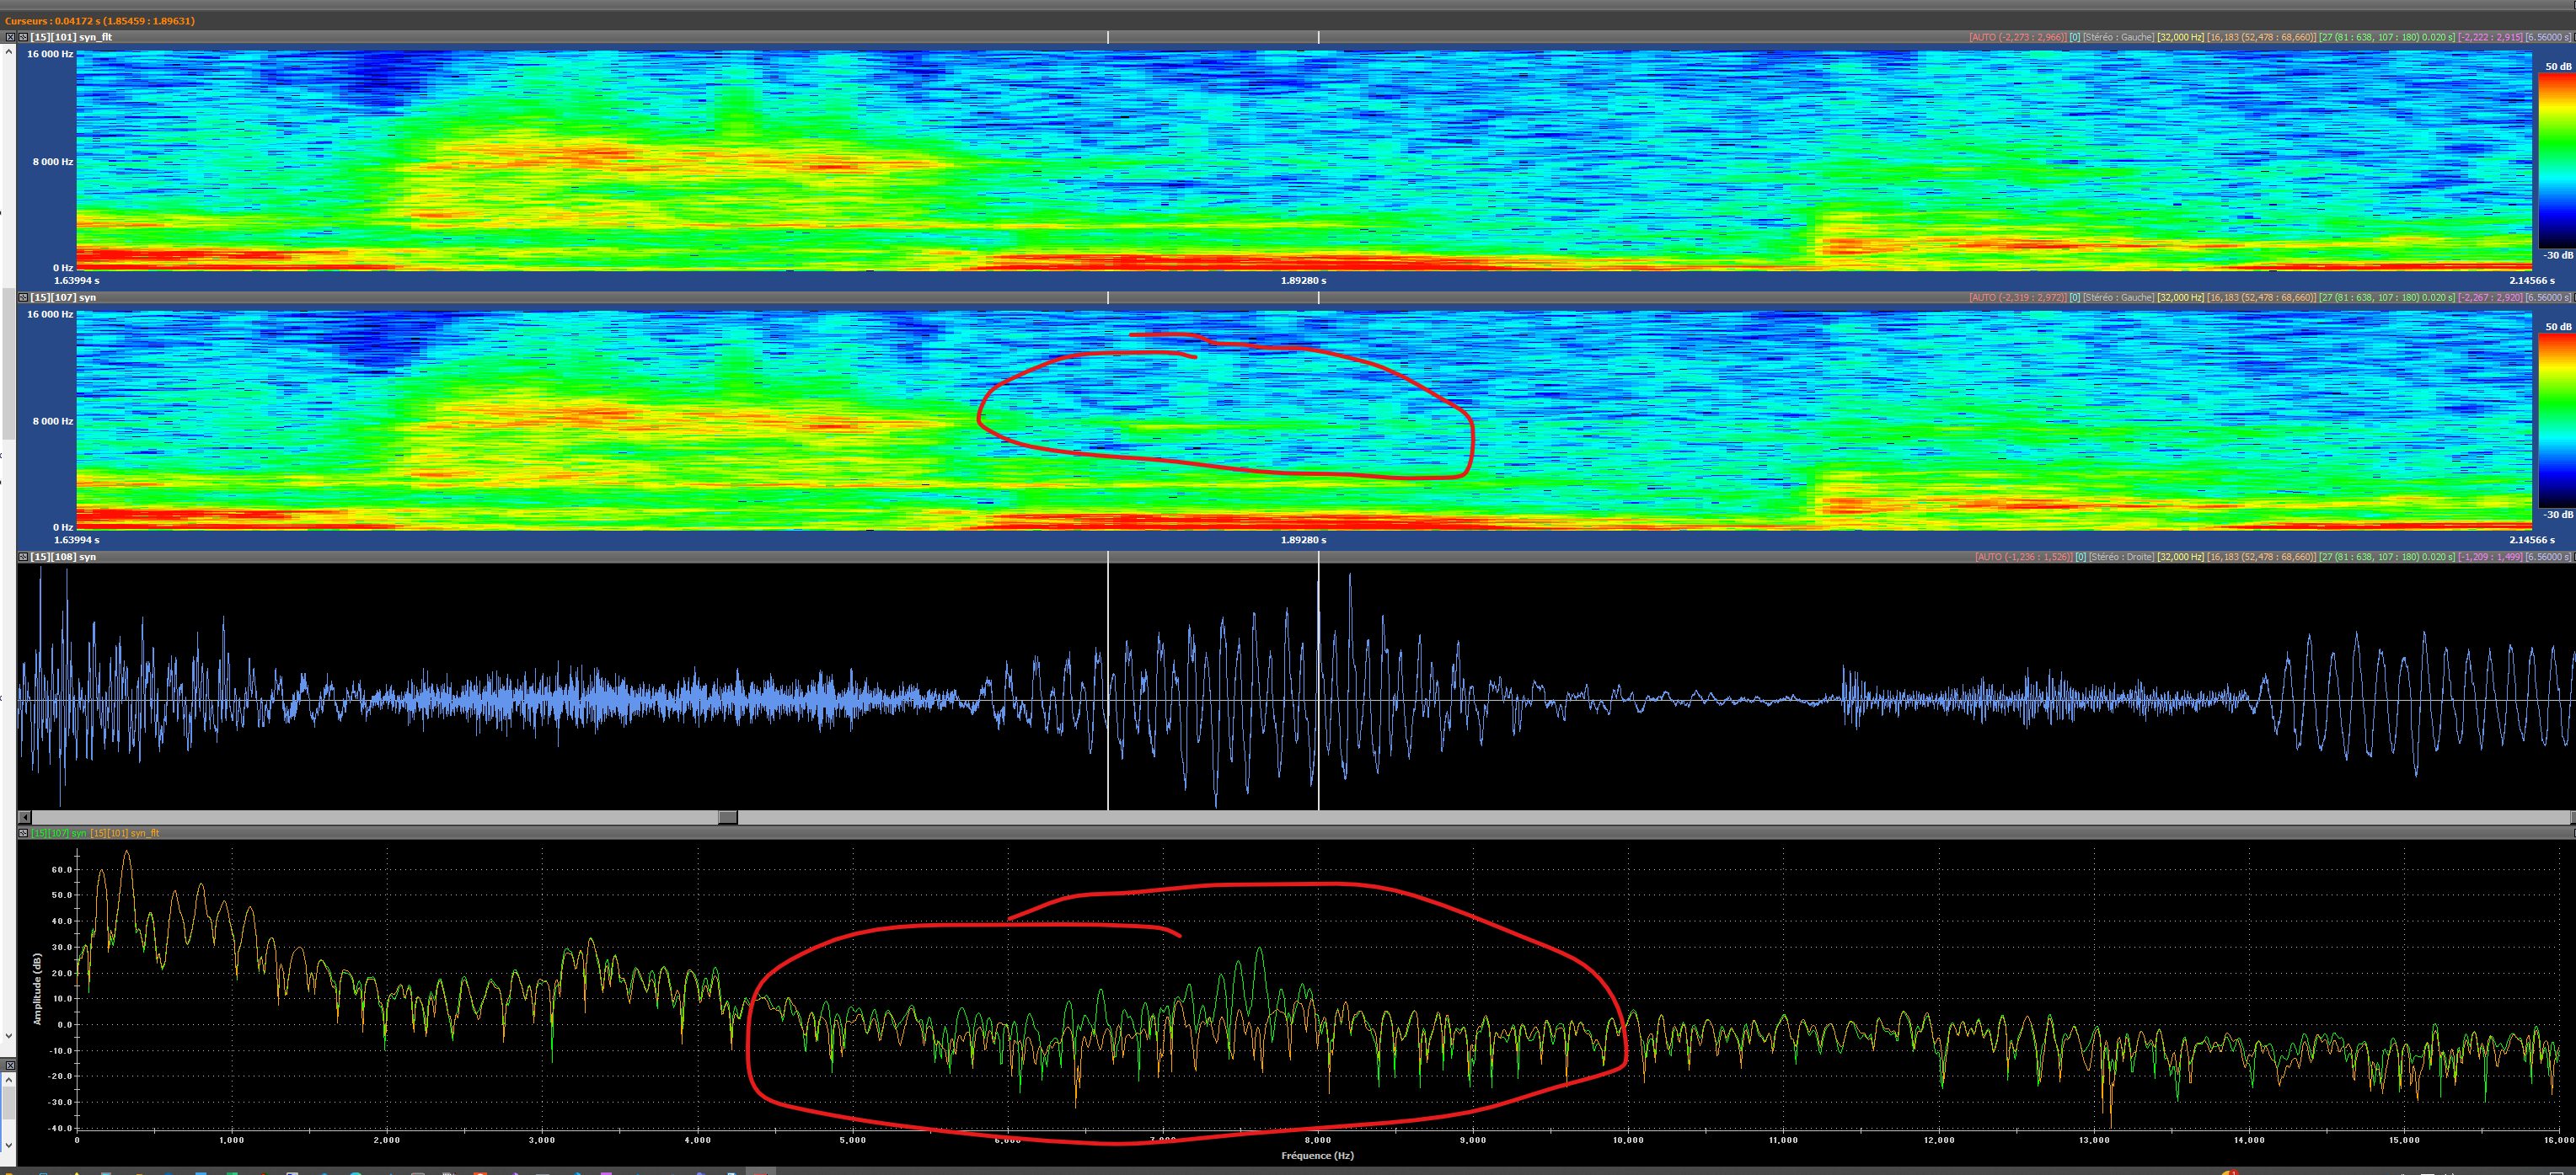Click orange [15][101] syn_flt legend label

(125, 833)
